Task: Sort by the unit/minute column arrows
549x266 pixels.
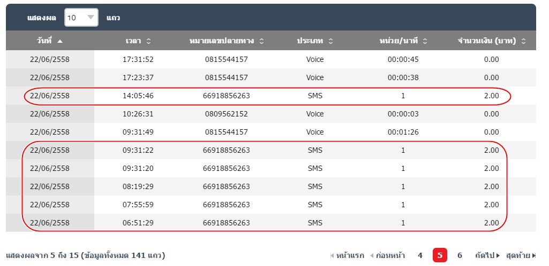Action: coord(425,41)
